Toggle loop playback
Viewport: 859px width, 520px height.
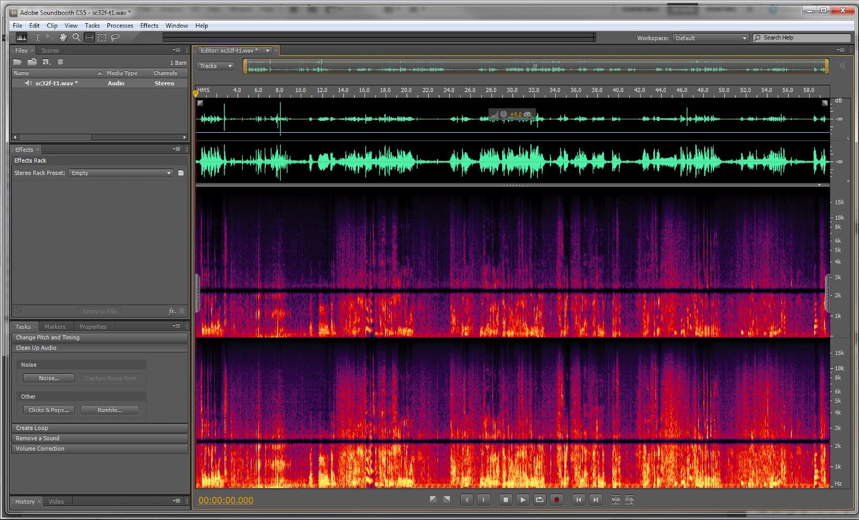click(x=540, y=500)
